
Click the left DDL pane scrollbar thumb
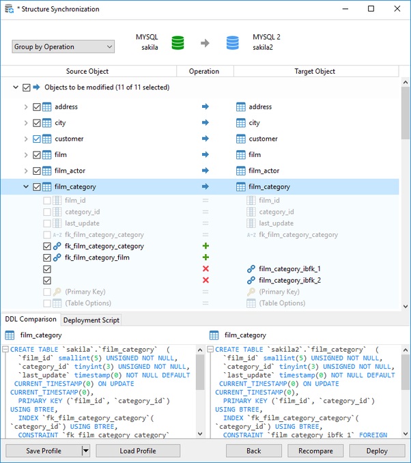(200, 372)
